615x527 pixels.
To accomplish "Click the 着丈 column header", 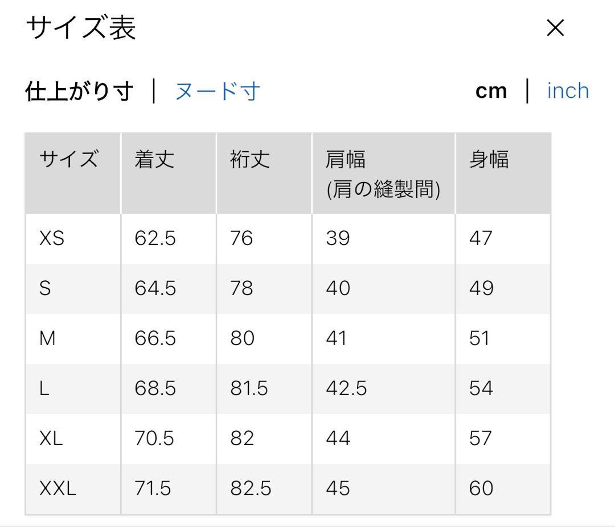I will click(154, 159).
